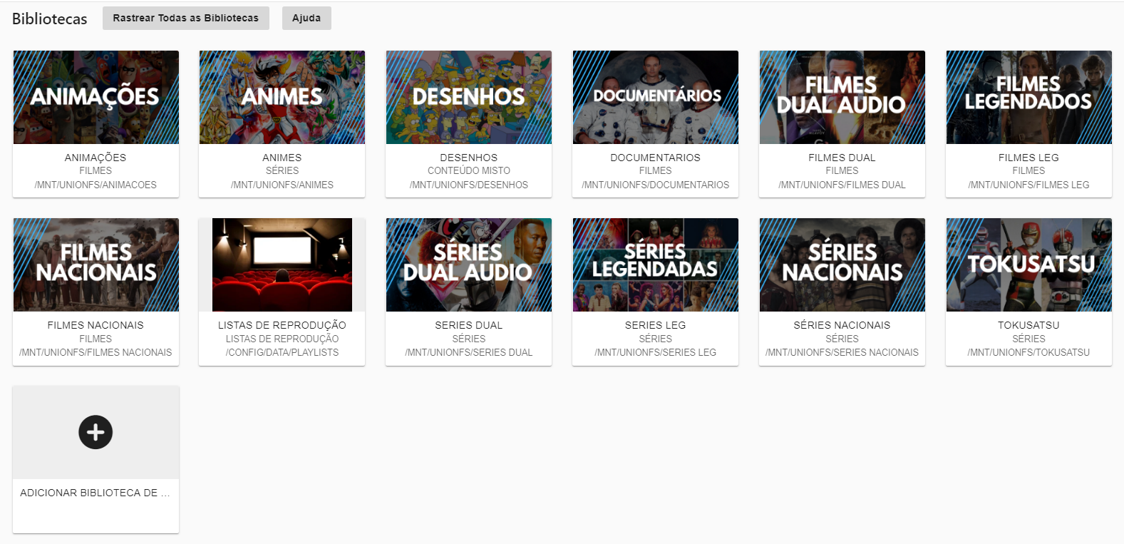The width and height of the screenshot is (1124, 544).
Task: Open the Animes library thumbnail
Action: point(282,97)
